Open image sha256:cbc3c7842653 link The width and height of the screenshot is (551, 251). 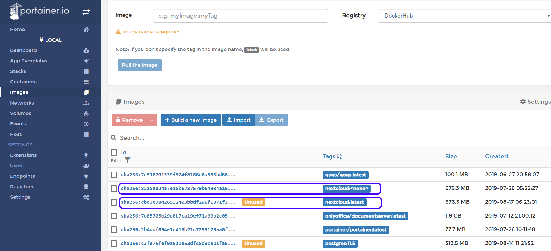[x=178, y=202]
